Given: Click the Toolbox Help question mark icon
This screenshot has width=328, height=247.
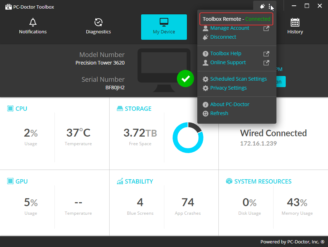Looking at the screenshot, I should point(206,54).
